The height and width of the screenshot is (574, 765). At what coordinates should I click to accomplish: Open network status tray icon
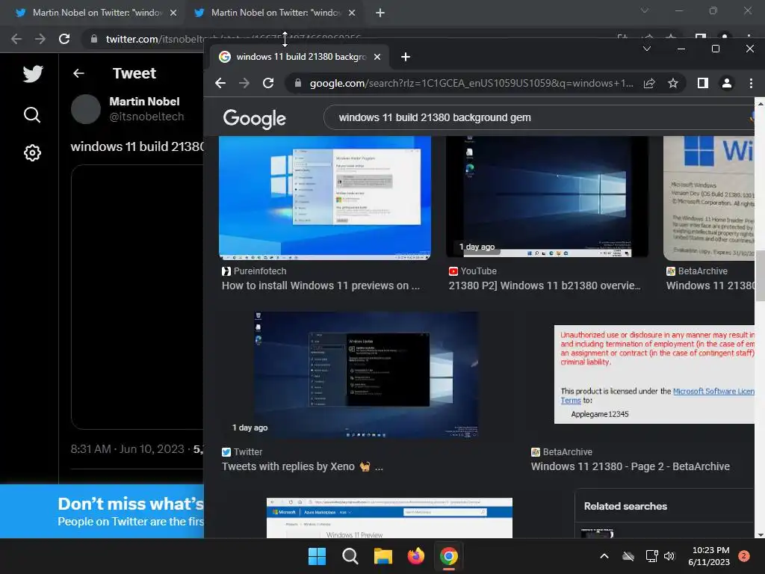(x=651, y=556)
